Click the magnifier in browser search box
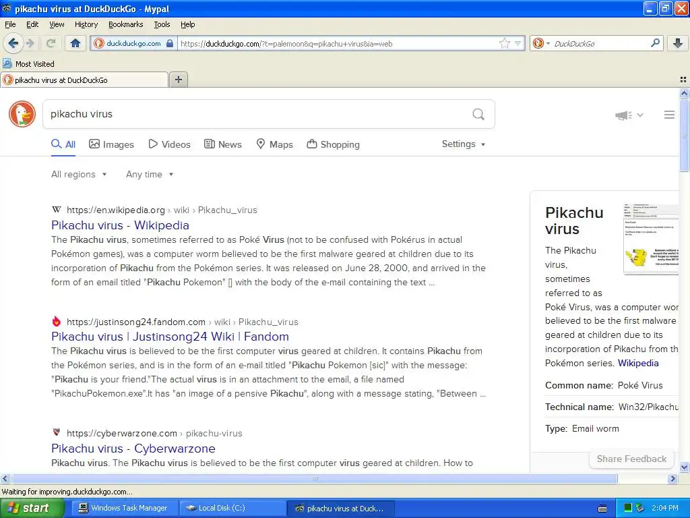 655,42
